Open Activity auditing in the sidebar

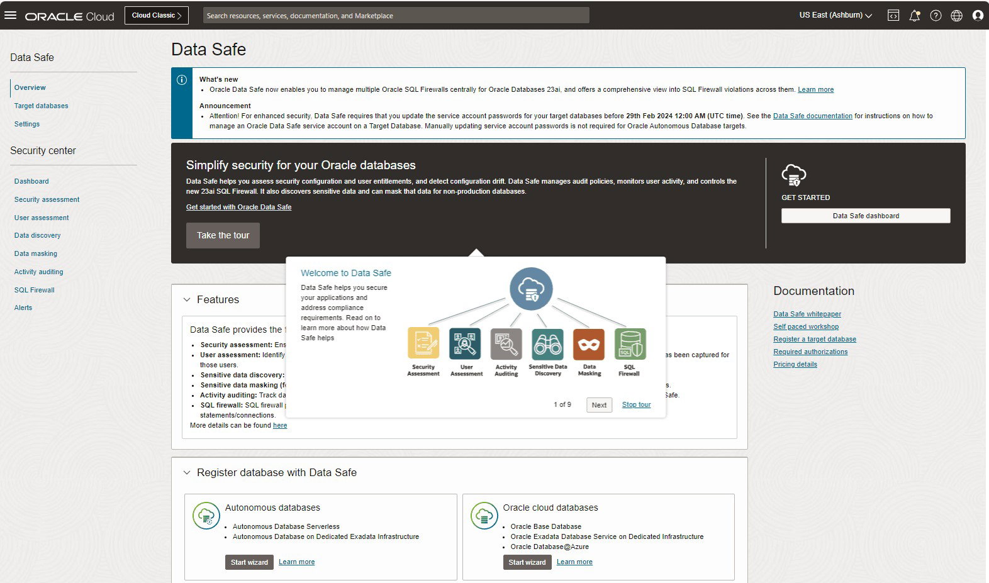click(x=39, y=272)
